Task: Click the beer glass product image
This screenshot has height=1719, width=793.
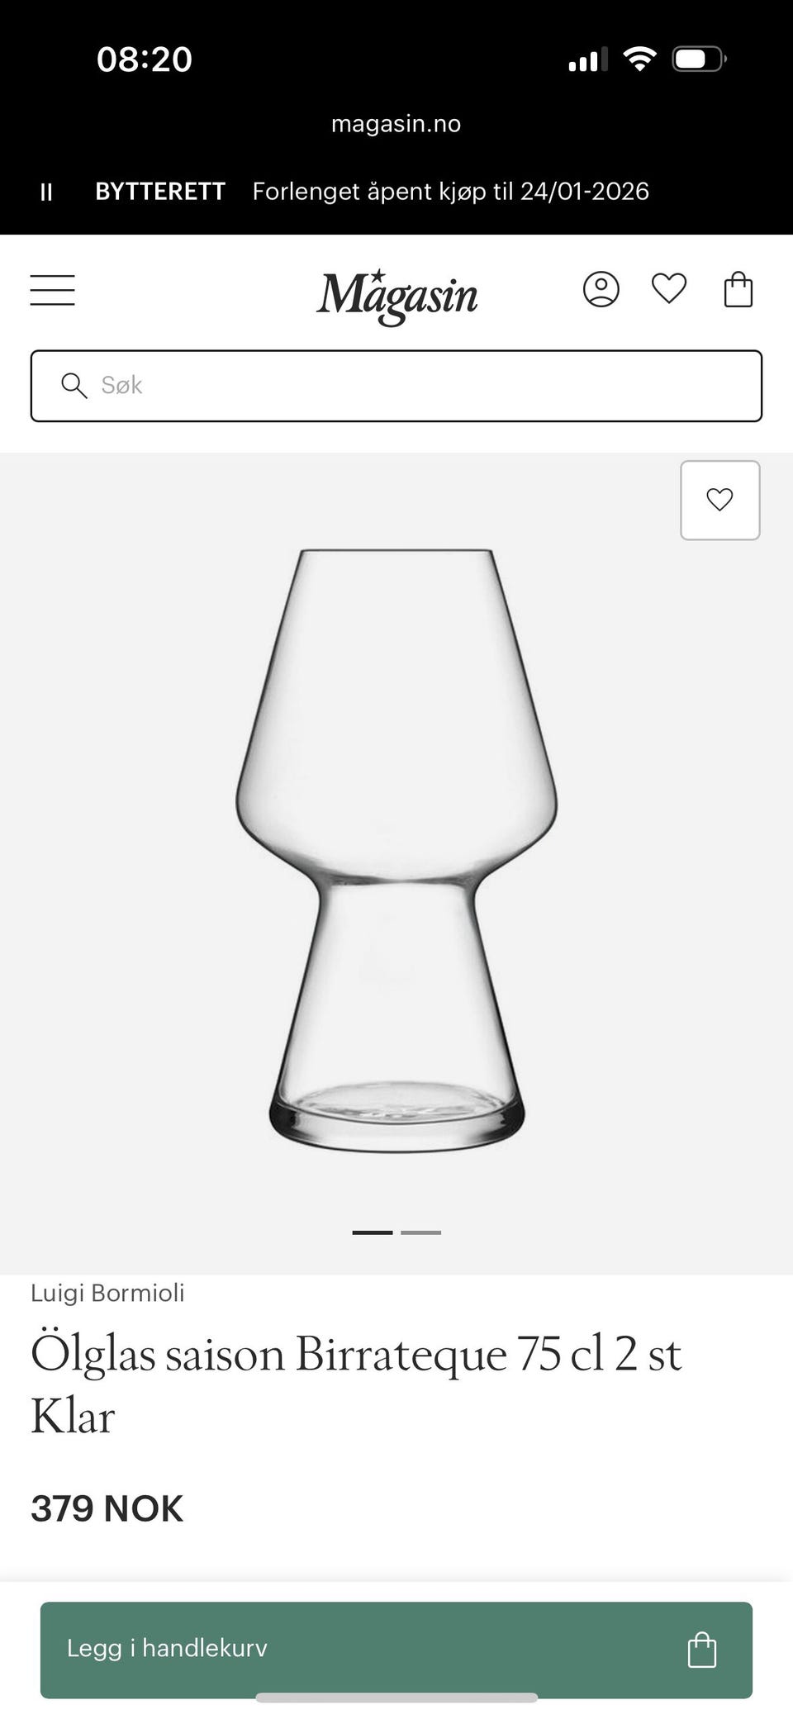Action: click(x=396, y=851)
